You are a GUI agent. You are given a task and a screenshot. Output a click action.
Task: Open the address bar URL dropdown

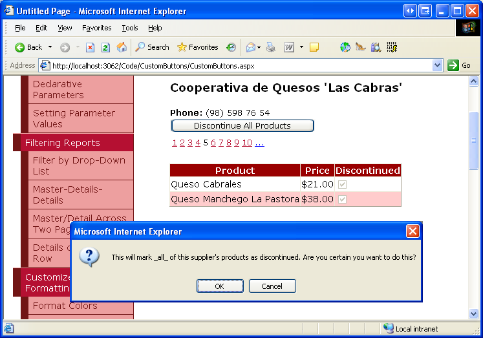click(437, 65)
